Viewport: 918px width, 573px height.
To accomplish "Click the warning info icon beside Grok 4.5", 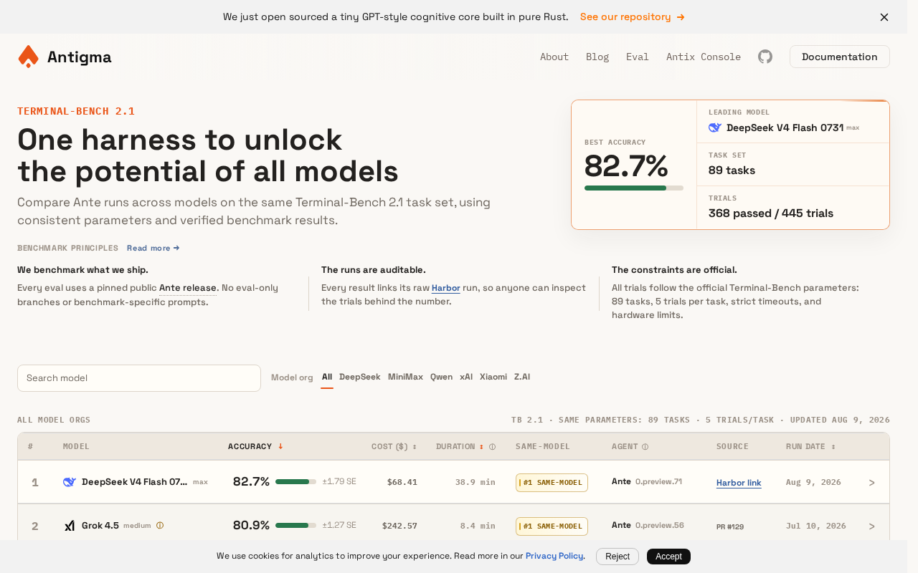I will point(160,525).
